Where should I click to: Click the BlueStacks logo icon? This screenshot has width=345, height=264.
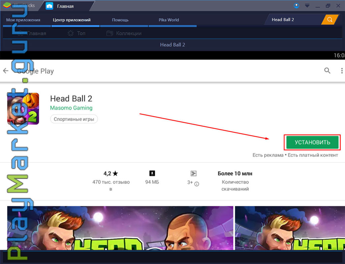pyautogui.click(x=7, y=5)
